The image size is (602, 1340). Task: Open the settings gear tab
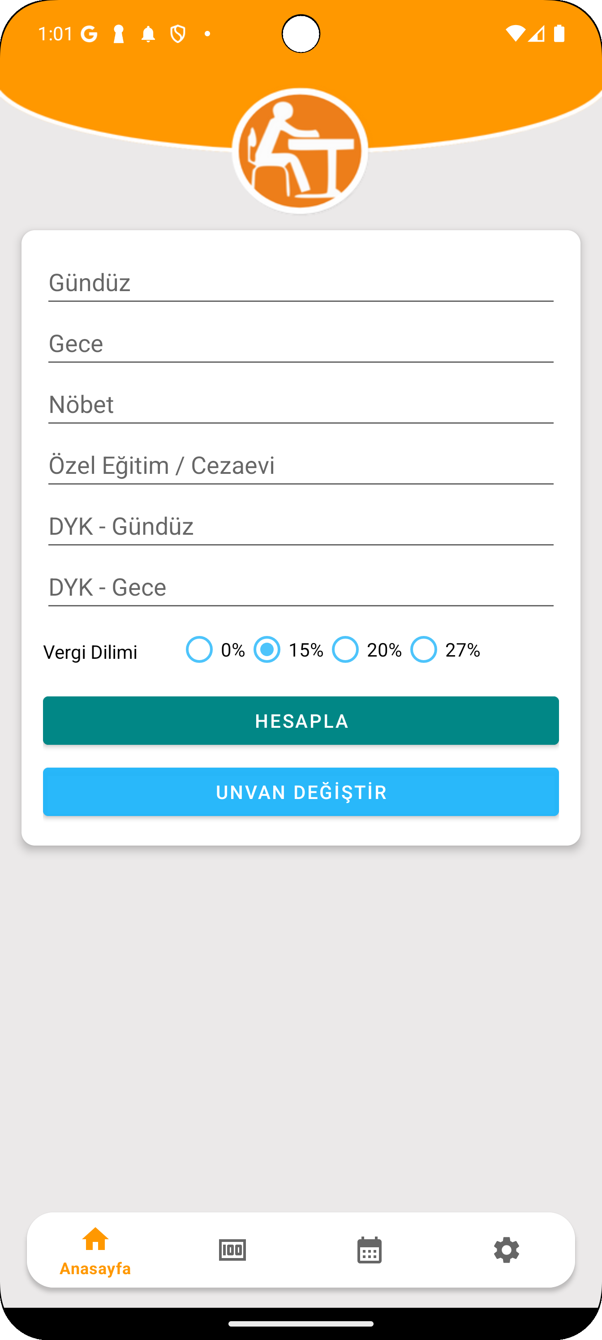(x=506, y=1250)
